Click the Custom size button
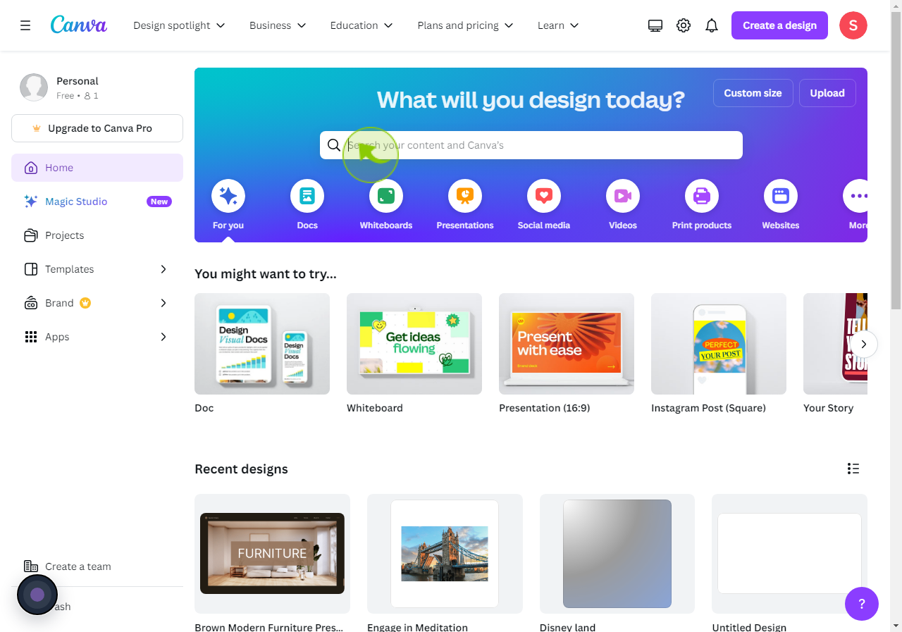 click(x=753, y=93)
